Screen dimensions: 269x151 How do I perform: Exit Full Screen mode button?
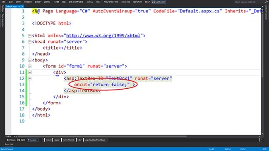159,2
